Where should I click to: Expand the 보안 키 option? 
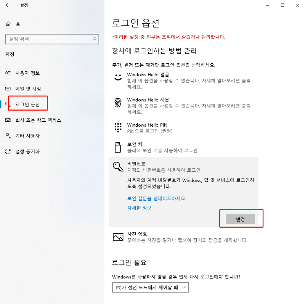click(184, 147)
